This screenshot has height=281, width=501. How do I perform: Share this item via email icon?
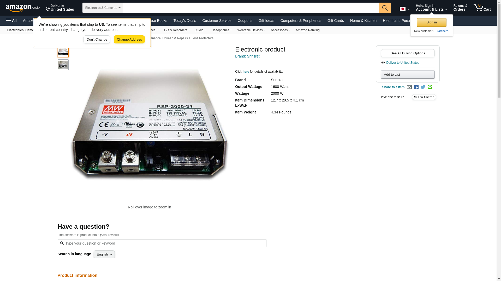pos(409,87)
